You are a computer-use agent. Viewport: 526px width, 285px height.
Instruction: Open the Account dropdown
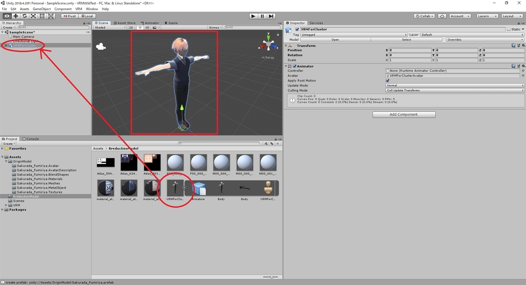pos(459,16)
